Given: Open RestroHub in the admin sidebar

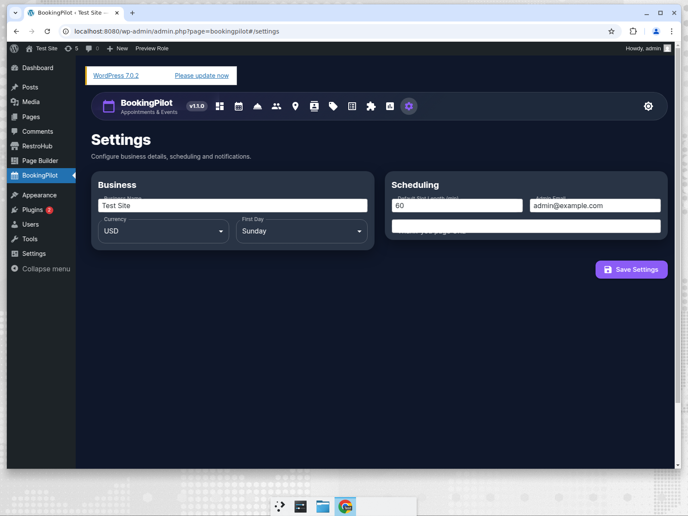Looking at the screenshot, I should click(x=41, y=146).
